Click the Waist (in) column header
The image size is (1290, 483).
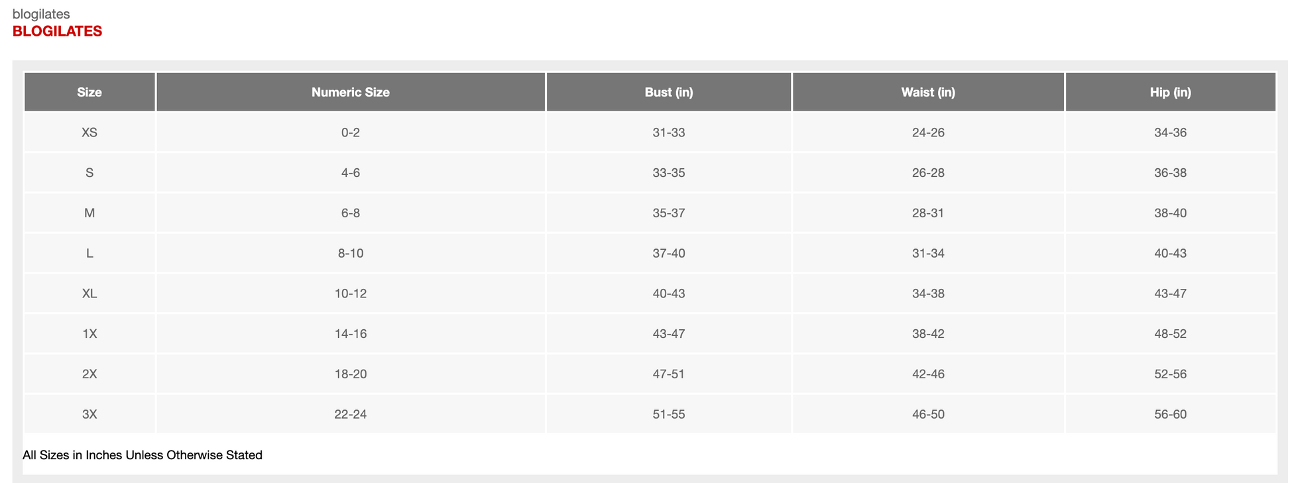coord(927,92)
